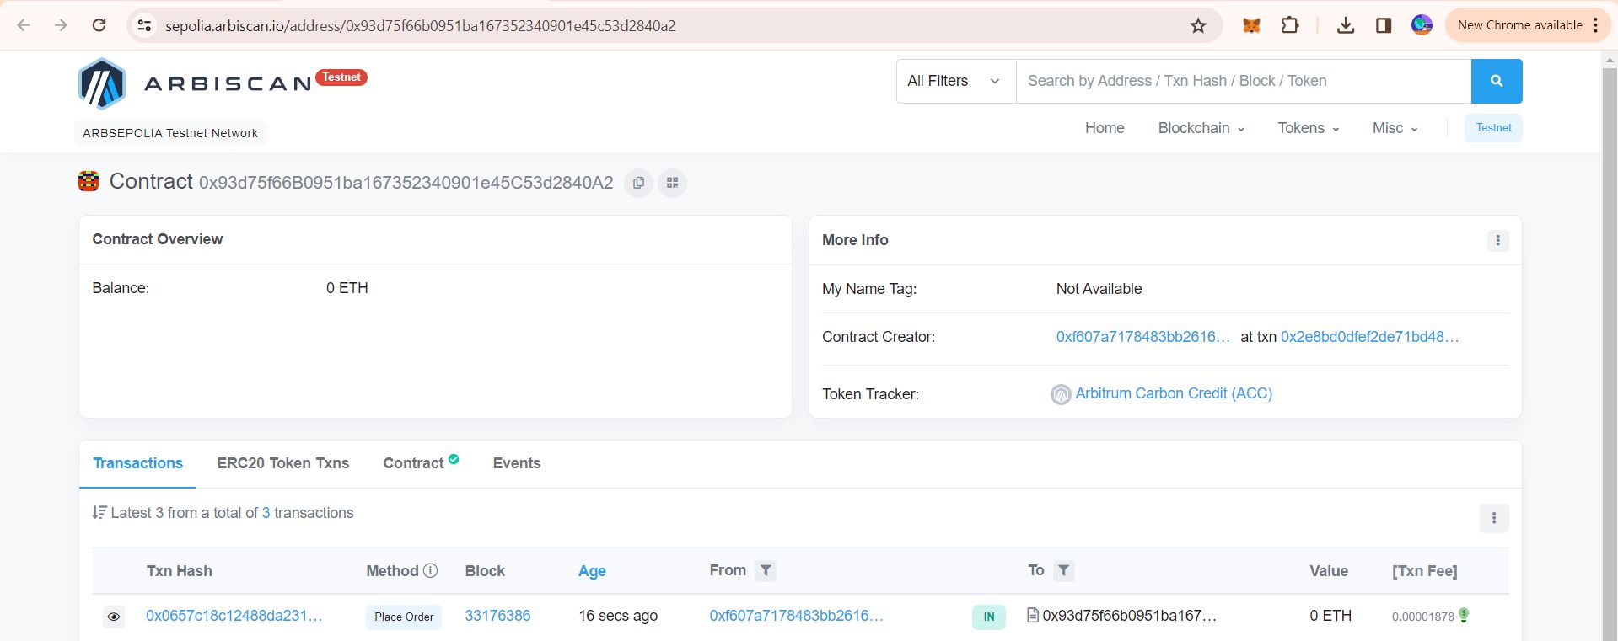The image size is (1618, 641).
Task: Open the MetaMask fox extension
Action: point(1251,25)
